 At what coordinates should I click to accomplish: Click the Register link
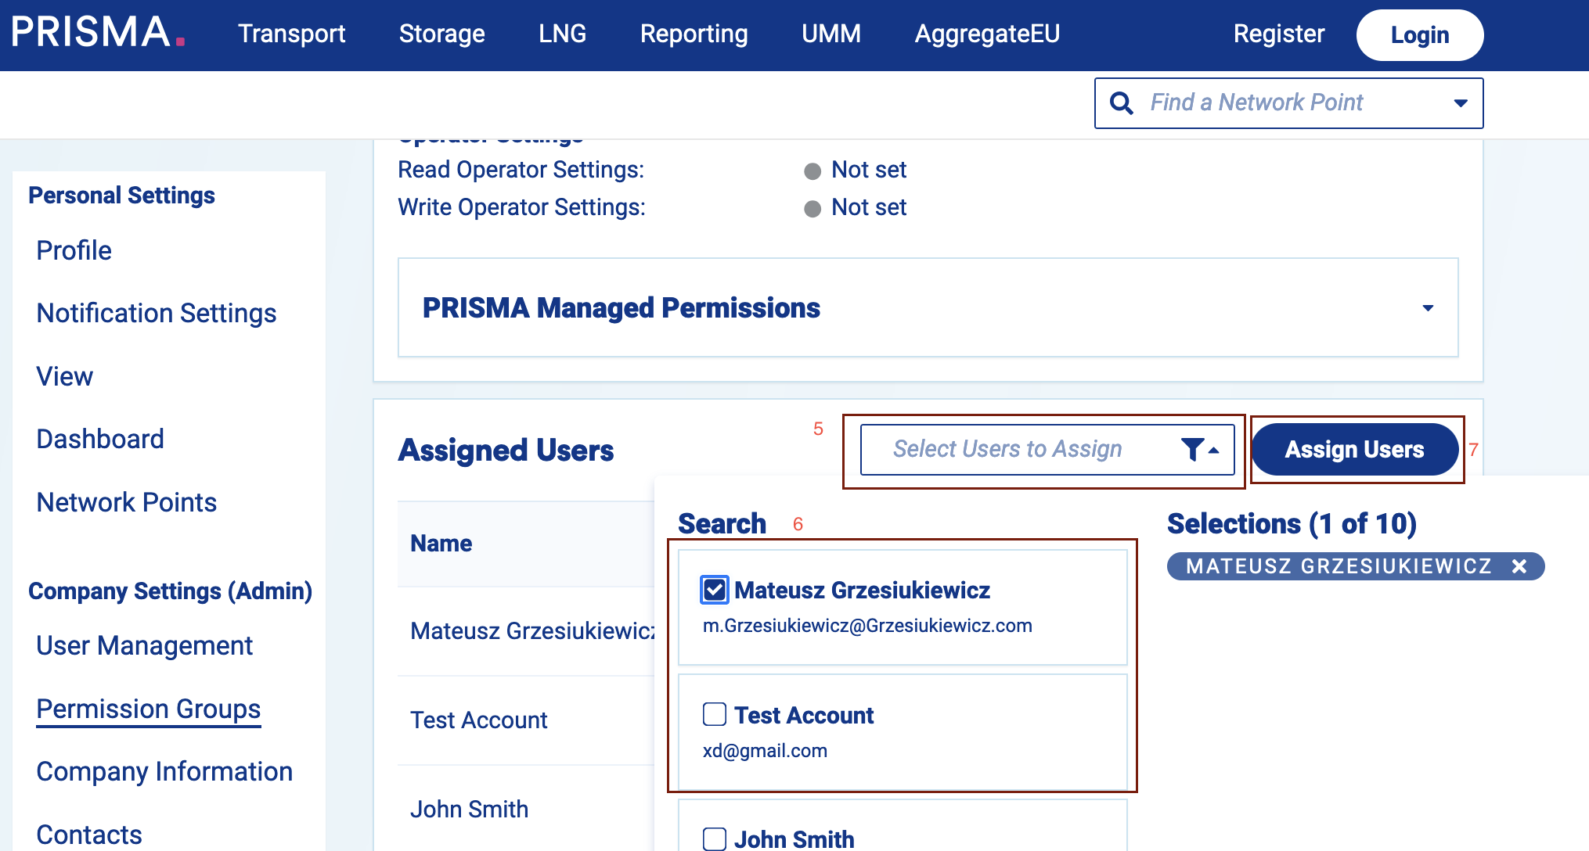1278,34
